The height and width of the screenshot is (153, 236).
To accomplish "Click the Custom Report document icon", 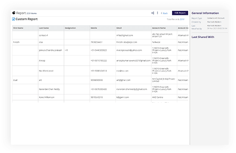I will [x=13, y=19].
